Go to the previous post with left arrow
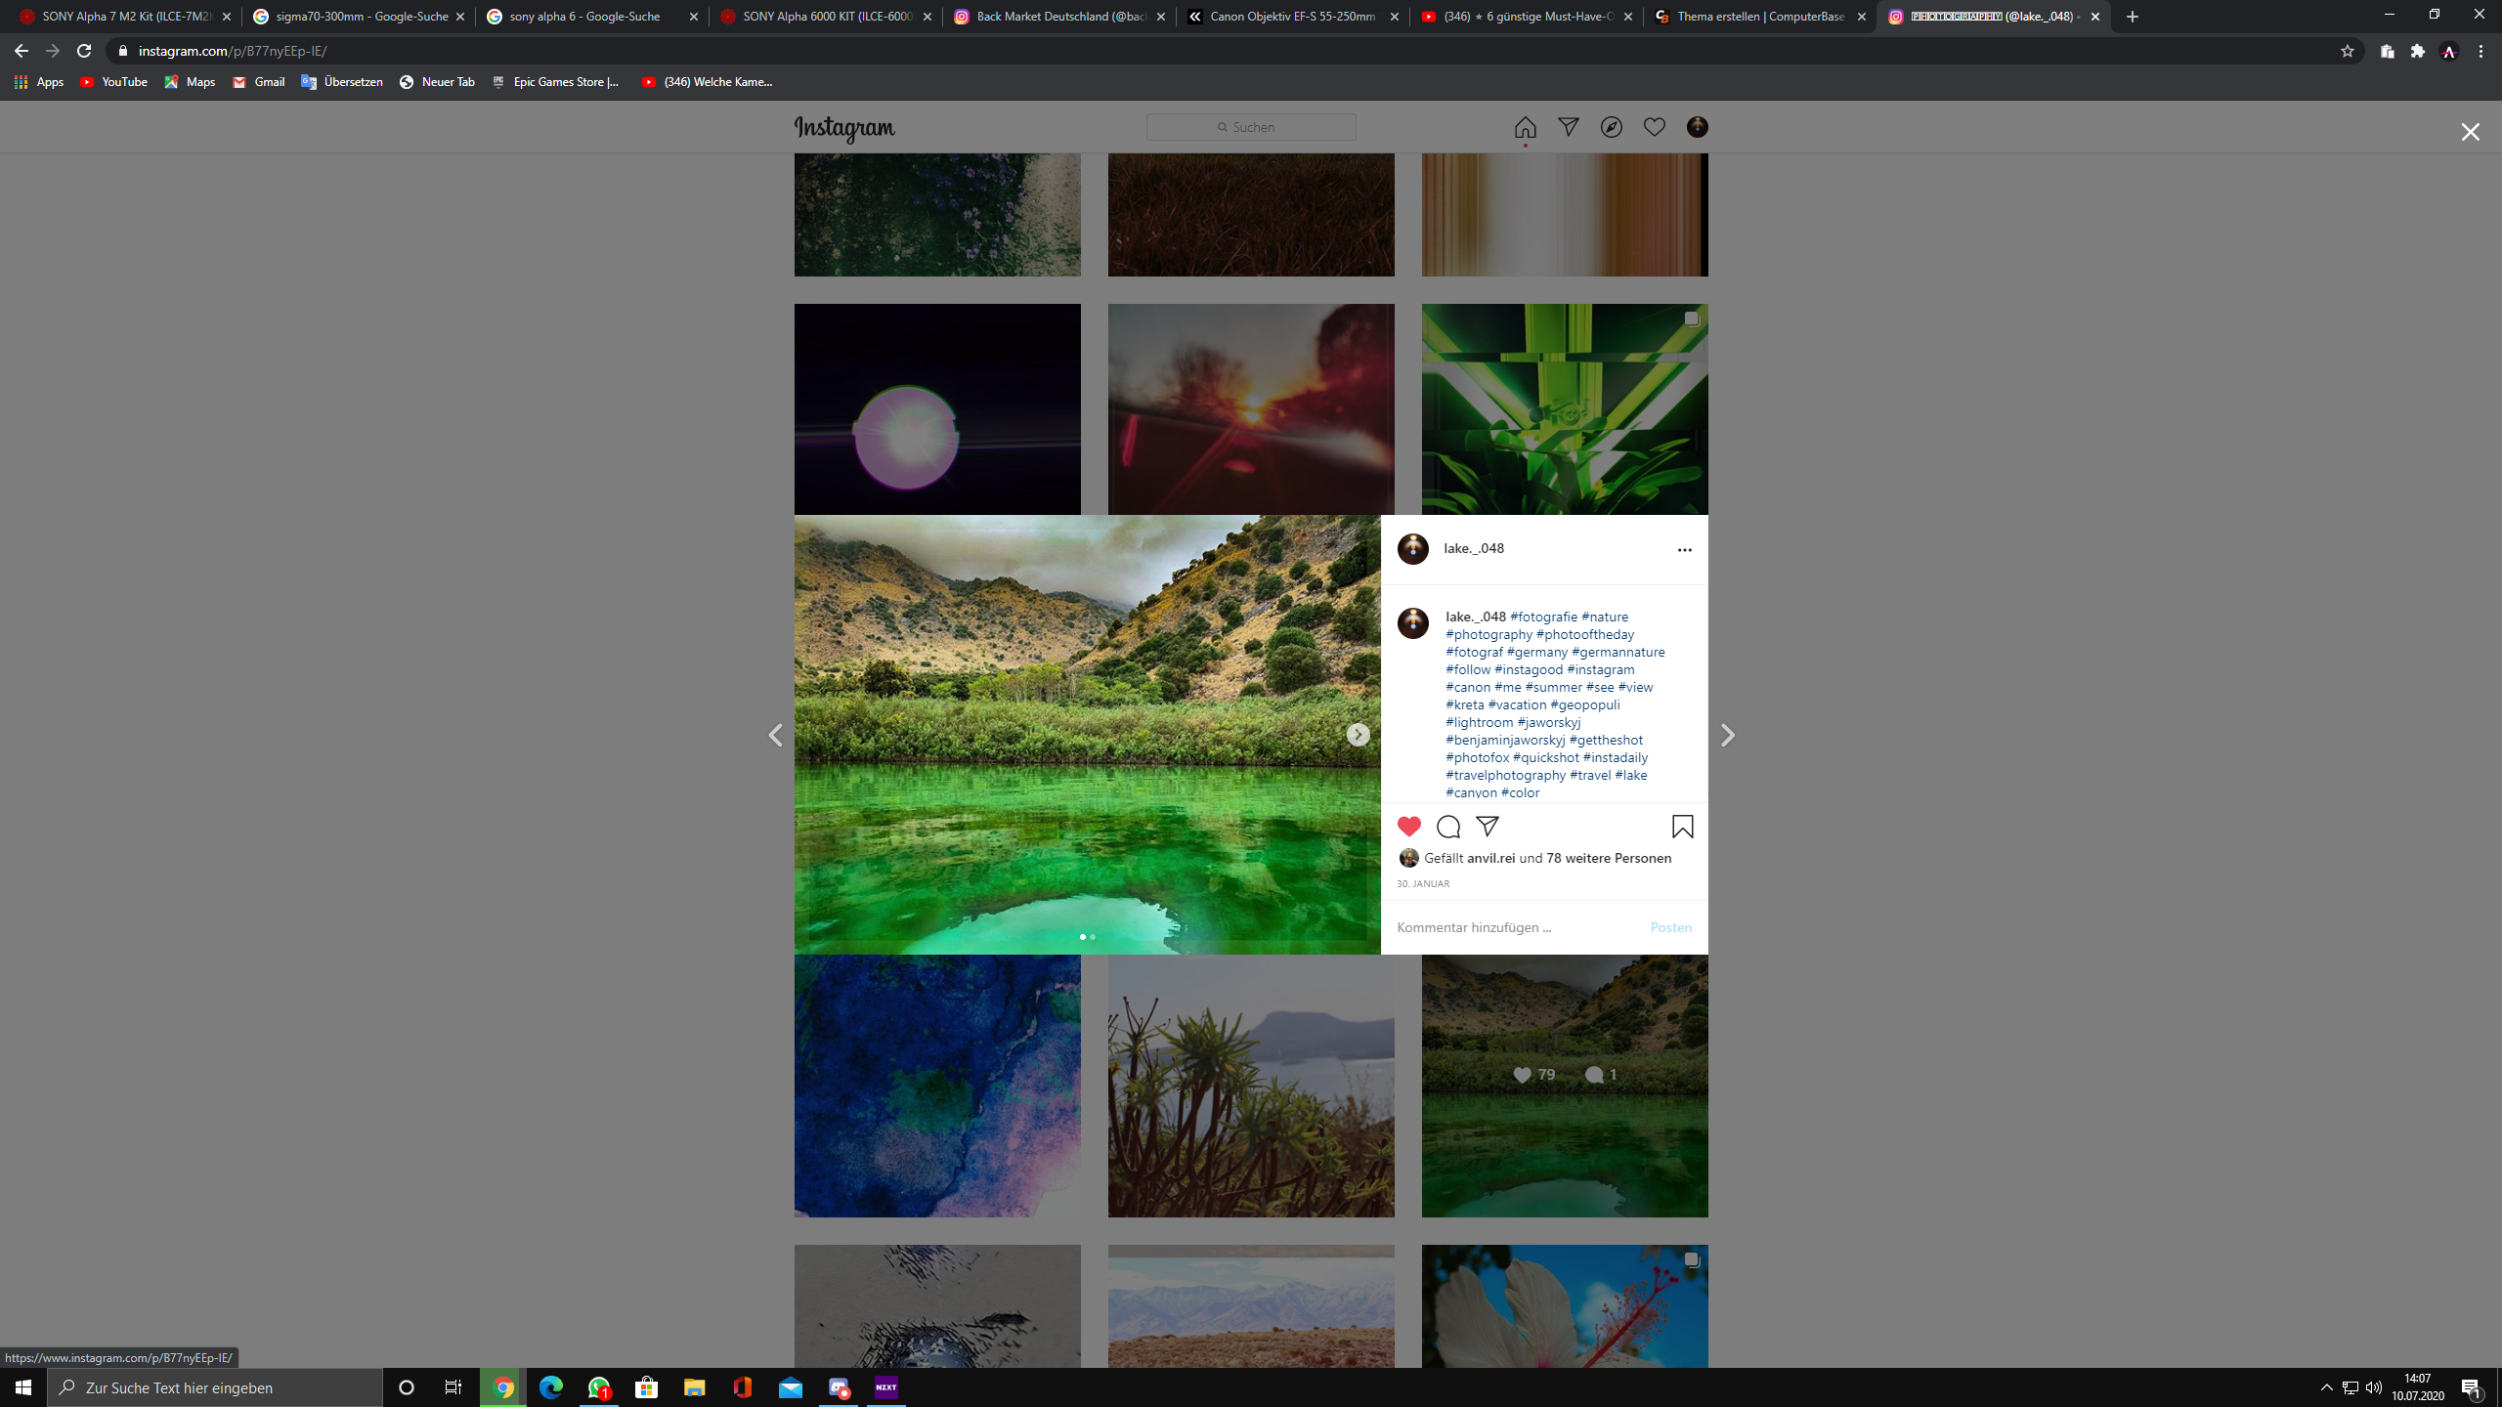The image size is (2502, 1407). coord(775,735)
